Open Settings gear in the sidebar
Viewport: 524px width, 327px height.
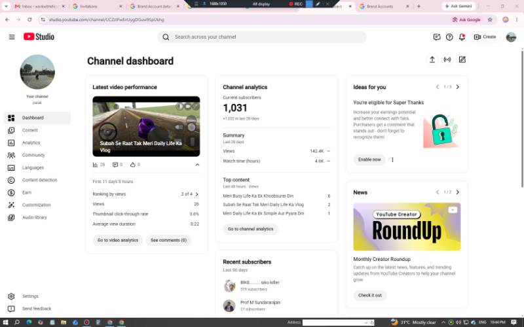37,296
